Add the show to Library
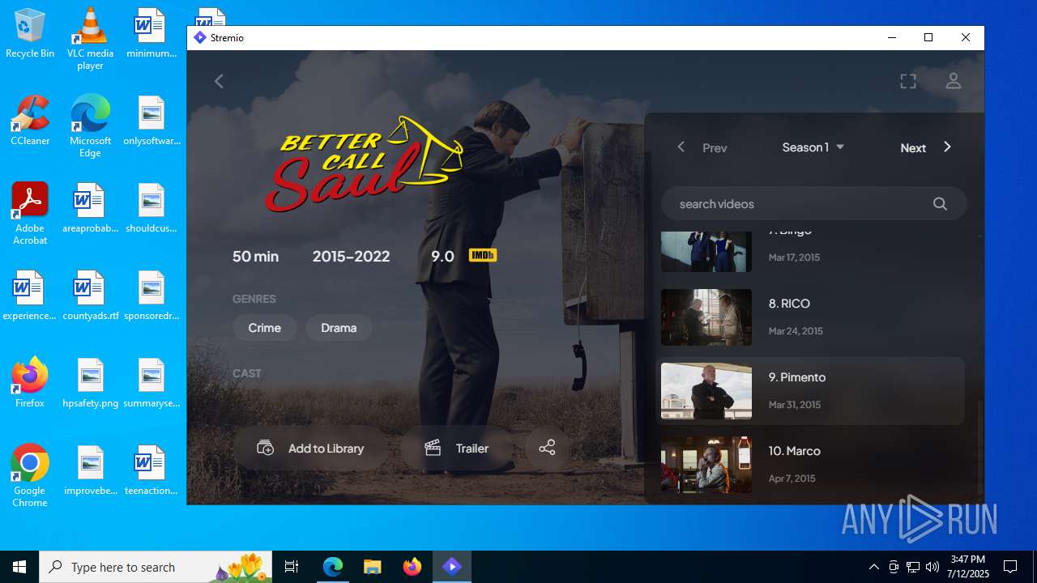The image size is (1037, 583). (x=311, y=448)
